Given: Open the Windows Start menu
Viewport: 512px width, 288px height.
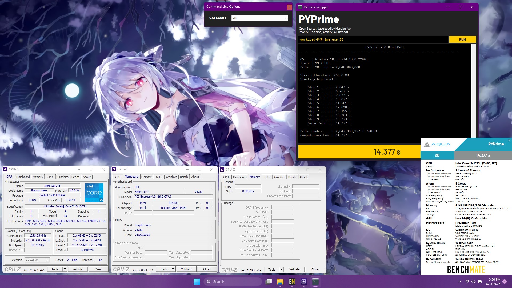Looking at the screenshot, I should [197, 282].
